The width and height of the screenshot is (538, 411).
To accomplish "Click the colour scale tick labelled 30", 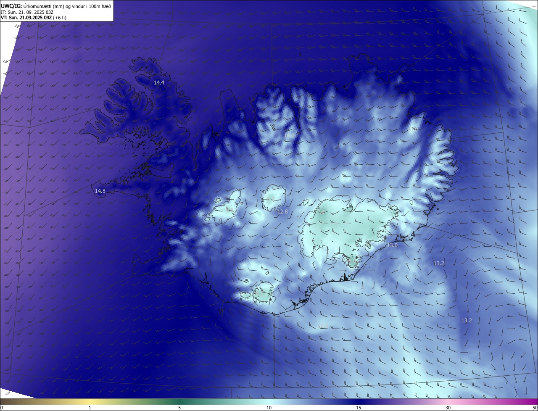I will 448,408.
